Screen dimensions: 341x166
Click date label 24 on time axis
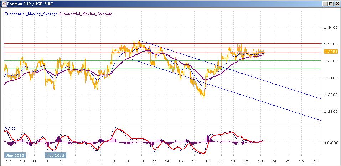click(x=274, y=162)
